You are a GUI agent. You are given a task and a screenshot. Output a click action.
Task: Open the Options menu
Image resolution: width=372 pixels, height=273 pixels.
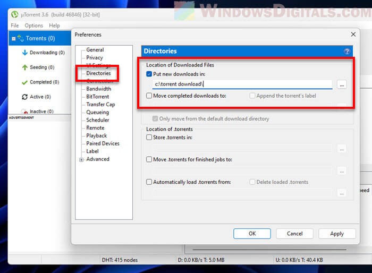[33, 25]
